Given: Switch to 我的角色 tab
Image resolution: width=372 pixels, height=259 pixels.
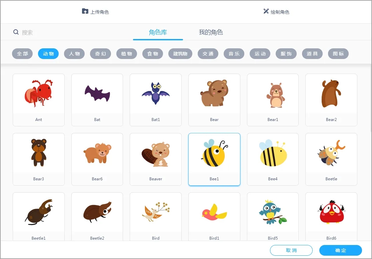Looking at the screenshot, I should (x=211, y=32).
